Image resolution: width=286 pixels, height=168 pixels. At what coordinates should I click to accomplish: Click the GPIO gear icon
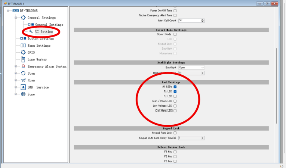click(23, 53)
